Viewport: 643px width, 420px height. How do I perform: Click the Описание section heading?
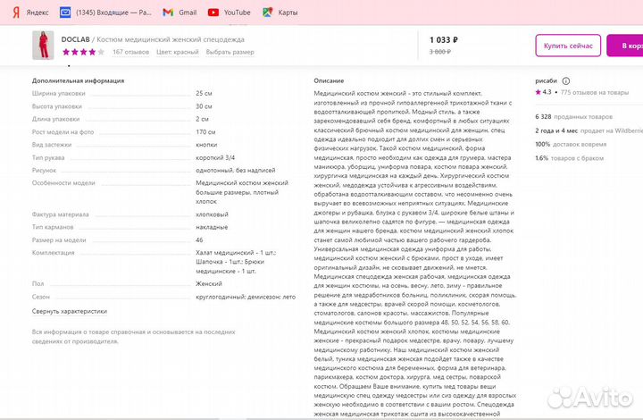[x=328, y=80]
